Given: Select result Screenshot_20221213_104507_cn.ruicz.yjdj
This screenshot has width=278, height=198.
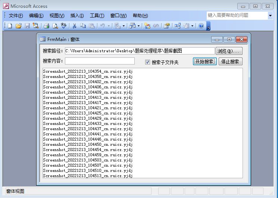Looking at the screenshot, I should coord(88,166).
